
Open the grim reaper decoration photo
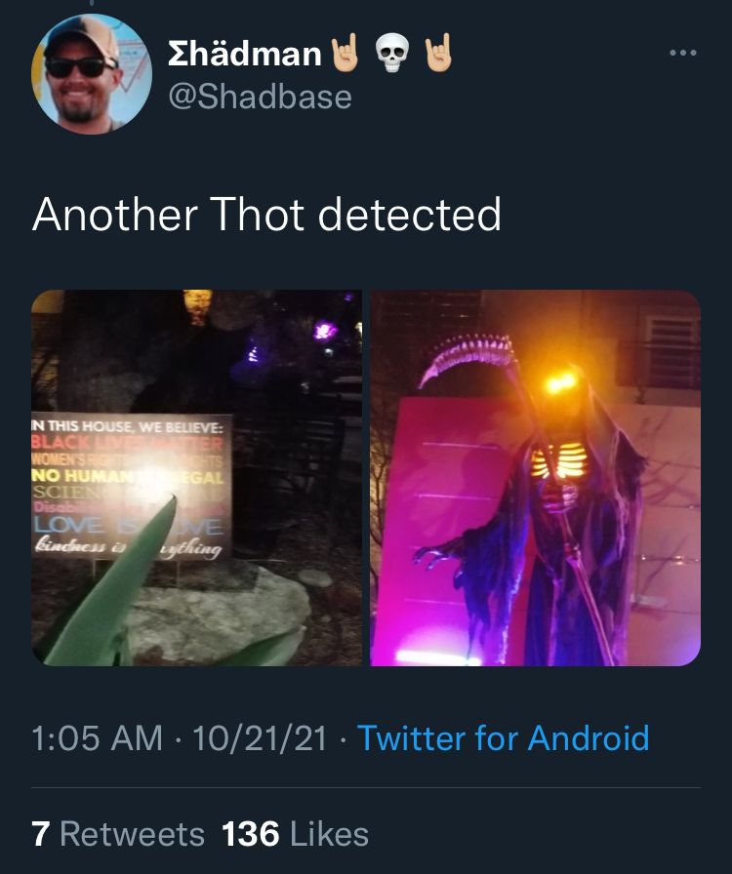tap(536, 478)
